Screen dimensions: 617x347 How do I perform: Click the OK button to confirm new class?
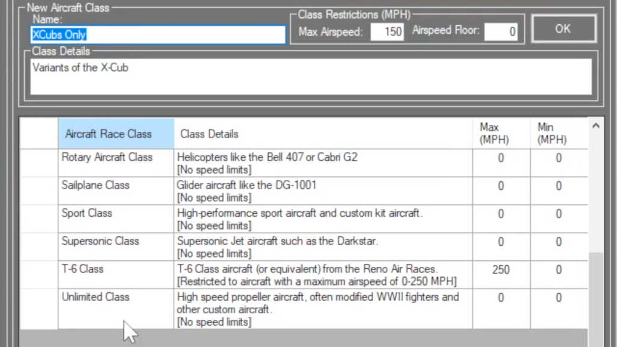[x=562, y=28]
